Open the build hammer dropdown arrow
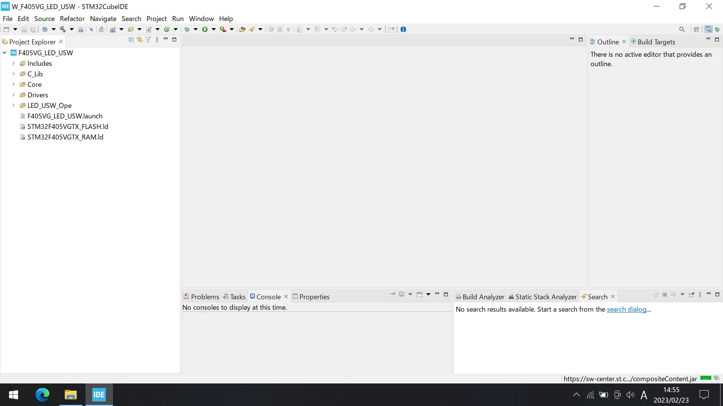The width and height of the screenshot is (723, 406). point(72,29)
